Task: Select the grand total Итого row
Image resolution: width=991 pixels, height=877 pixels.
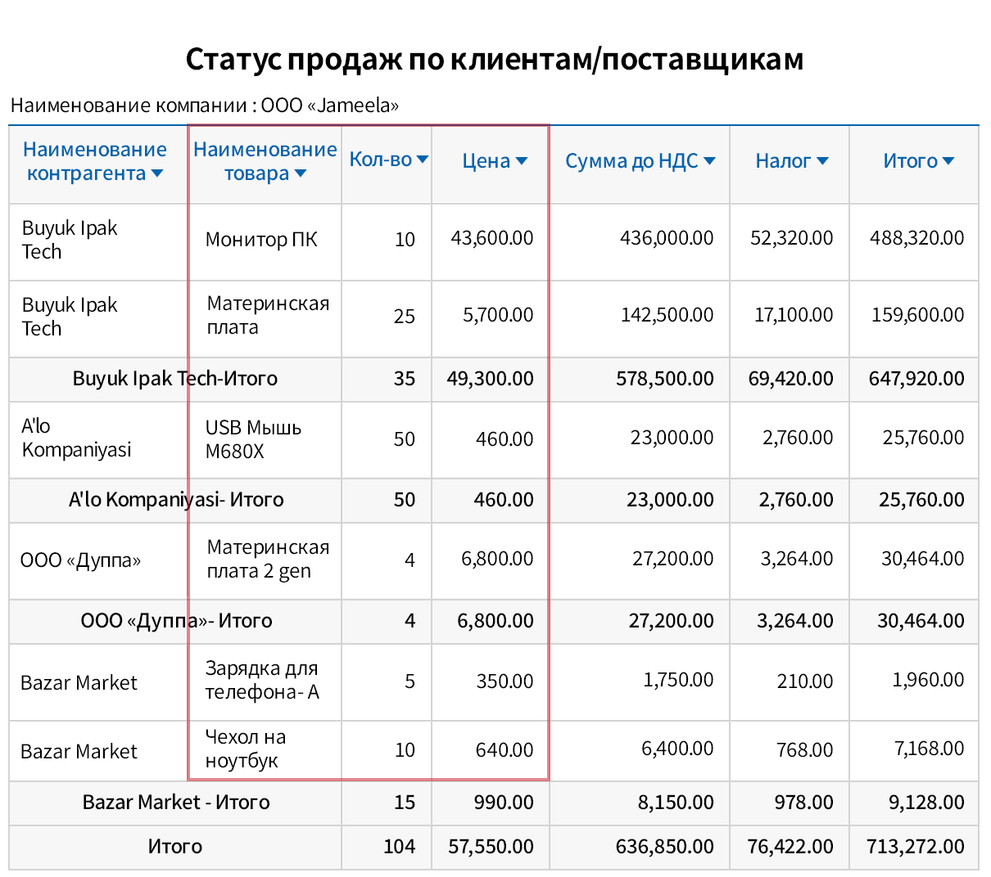Action: (174, 848)
